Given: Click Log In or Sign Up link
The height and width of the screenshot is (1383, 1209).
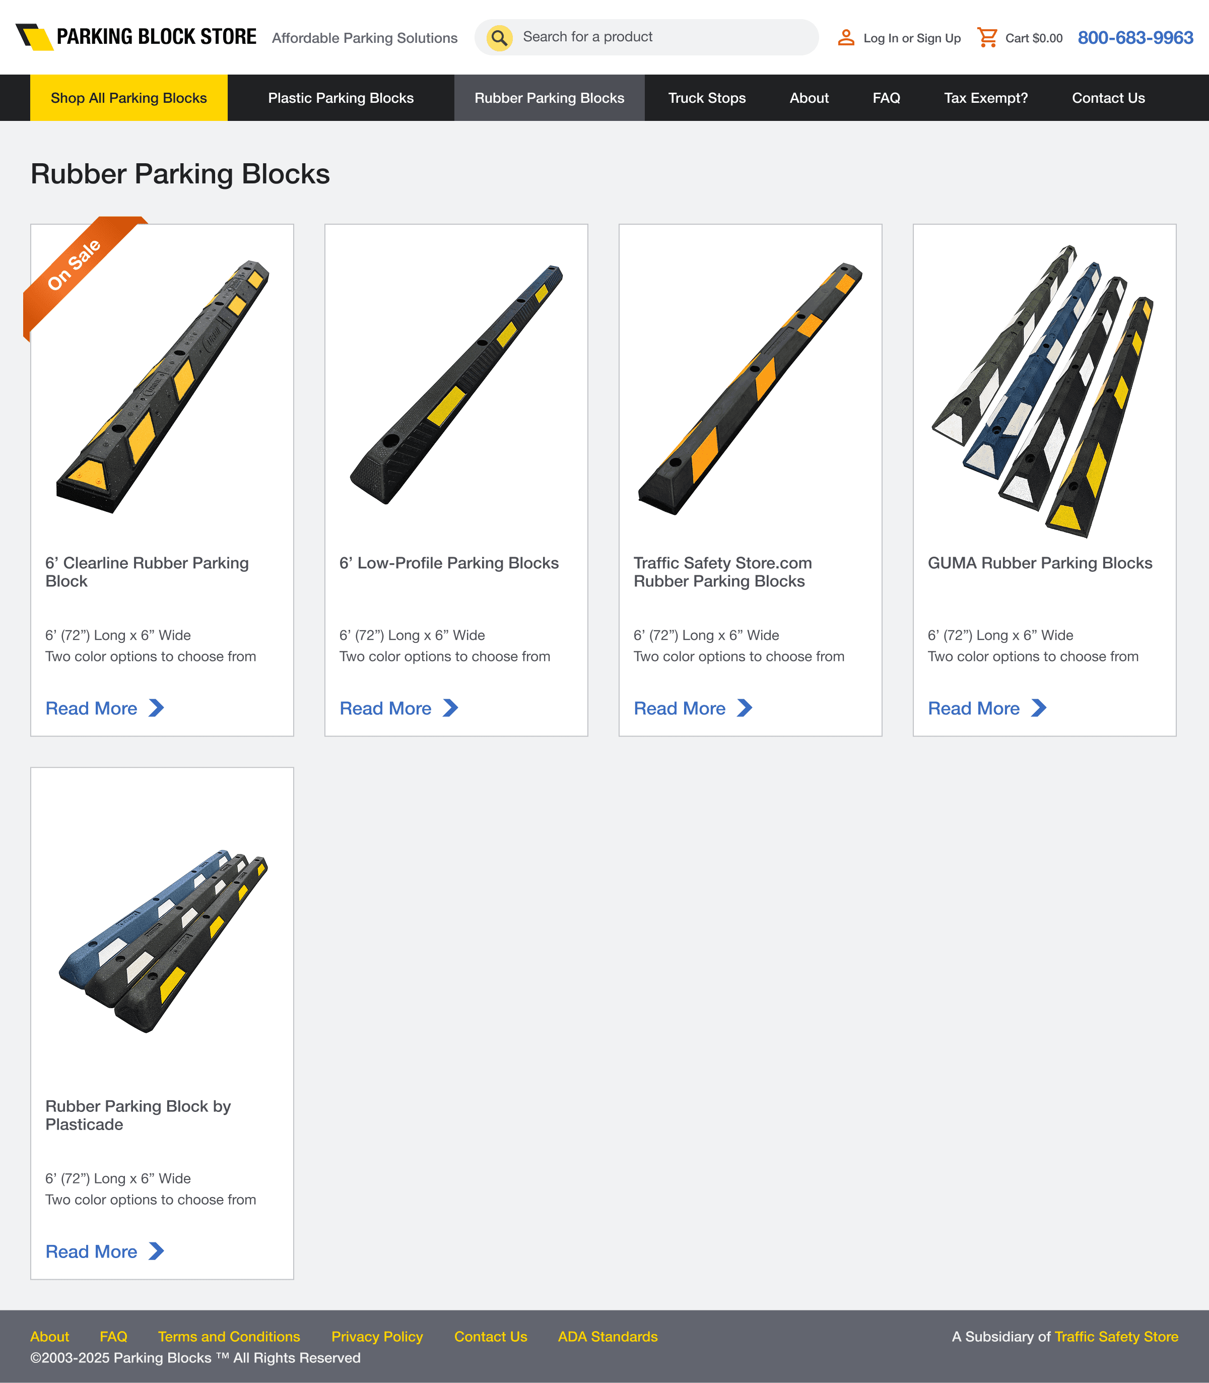Looking at the screenshot, I should [x=912, y=38].
